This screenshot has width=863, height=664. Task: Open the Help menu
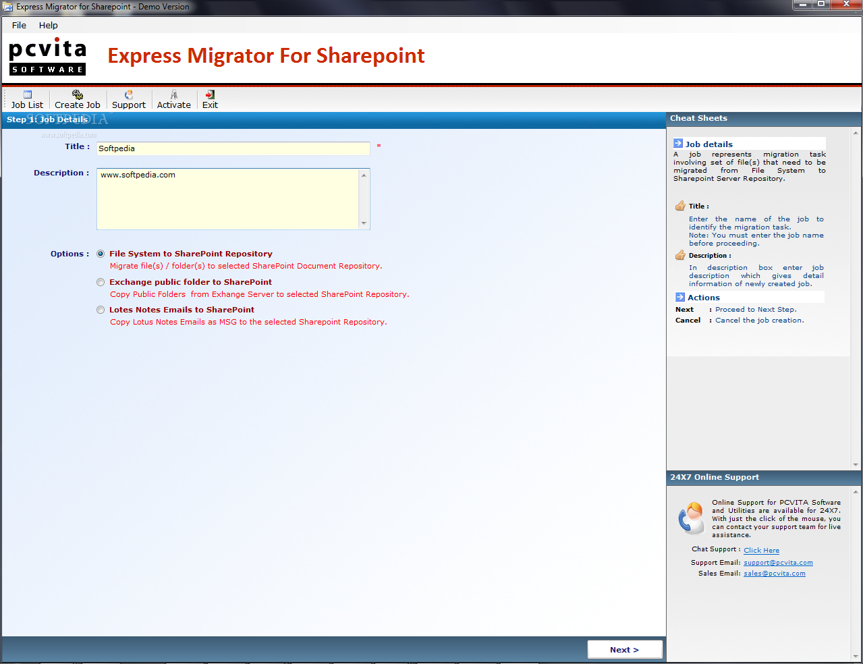pyautogui.click(x=48, y=25)
